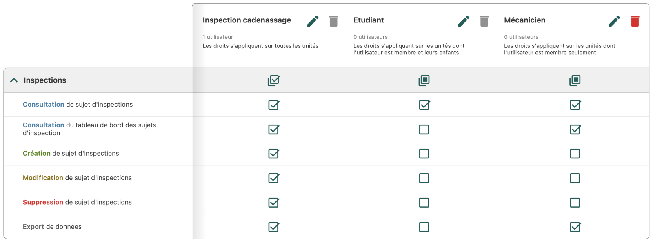The width and height of the screenshot is (653, 241).
Task: Edit the Mécanicien role
Action: pyautogui.click(x=614, y=21)
